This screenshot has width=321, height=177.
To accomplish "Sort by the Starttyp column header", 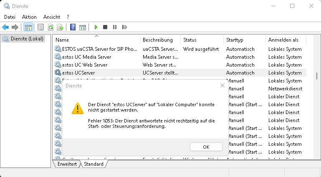I will [244, 40].
